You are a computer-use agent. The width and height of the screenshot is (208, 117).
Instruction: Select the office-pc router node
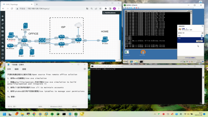click(10, 45)
